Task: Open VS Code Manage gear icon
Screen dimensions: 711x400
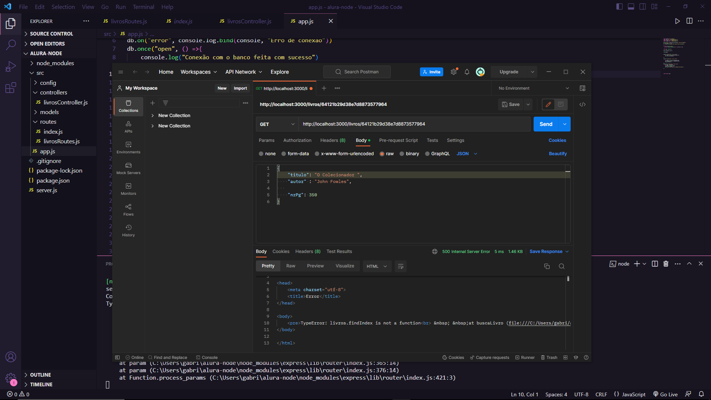Action: pos(11,378)
